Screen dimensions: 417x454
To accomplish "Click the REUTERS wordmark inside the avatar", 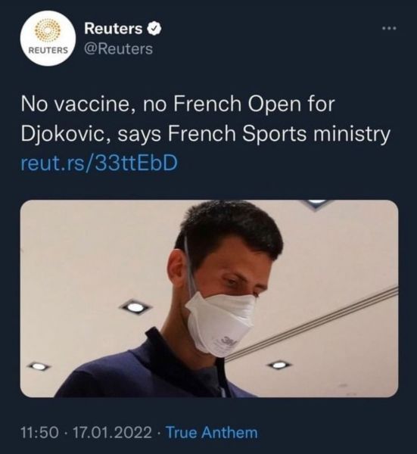I will pos(48,50).
